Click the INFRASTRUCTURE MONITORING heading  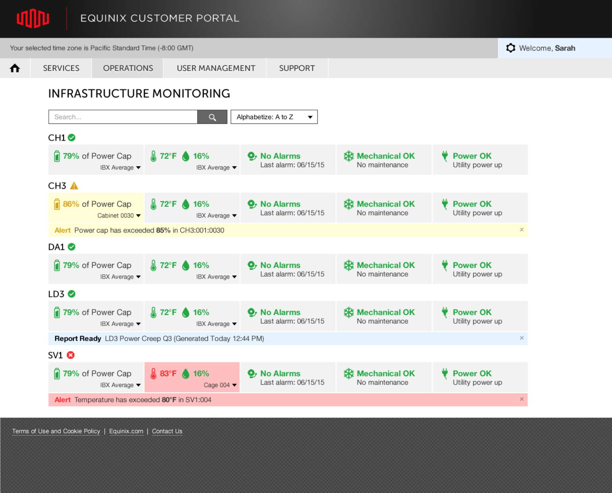(139, 94)
